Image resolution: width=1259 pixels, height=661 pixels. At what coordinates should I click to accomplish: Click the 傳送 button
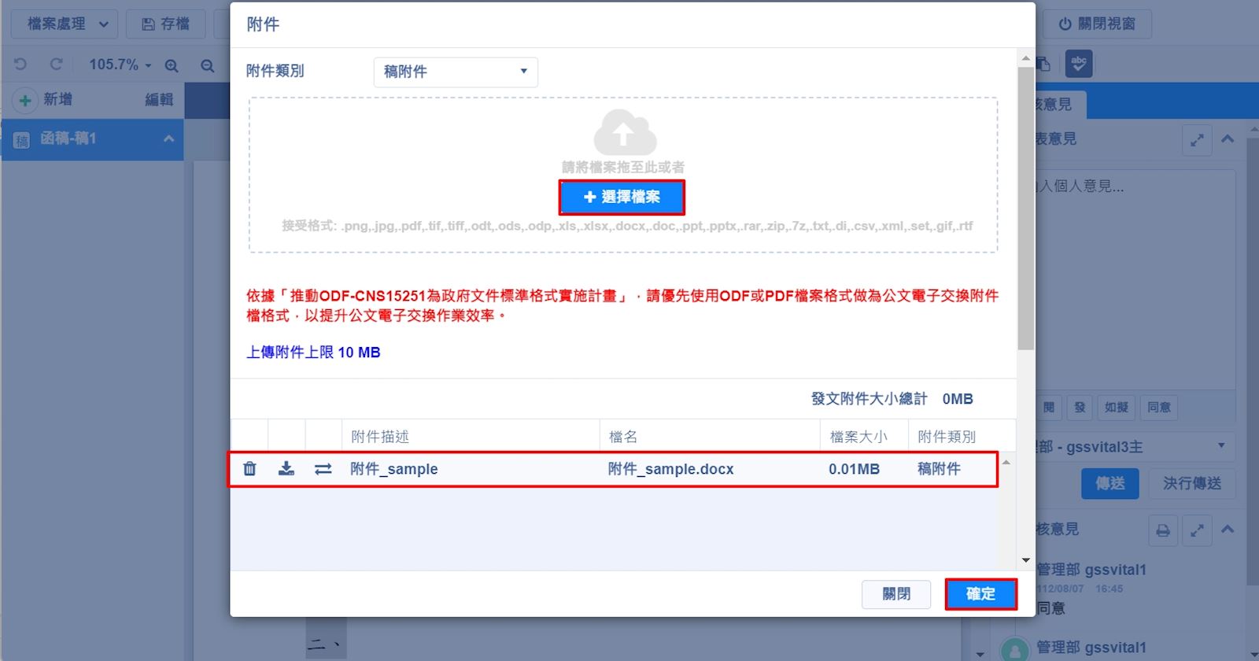(1109, 483)
